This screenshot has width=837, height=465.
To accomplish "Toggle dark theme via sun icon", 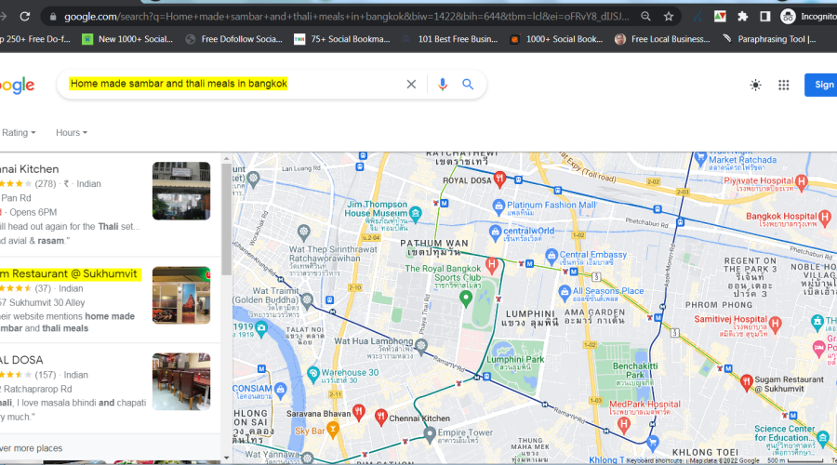I will pos(755,85).
